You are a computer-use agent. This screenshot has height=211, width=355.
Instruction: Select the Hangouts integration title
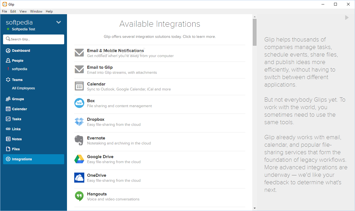click(97, 194)
